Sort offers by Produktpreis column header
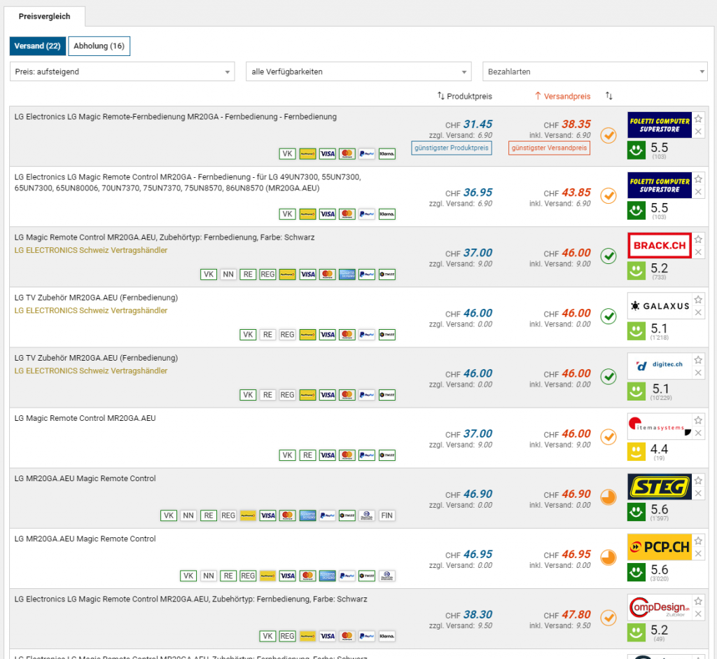 click(464, 96)
